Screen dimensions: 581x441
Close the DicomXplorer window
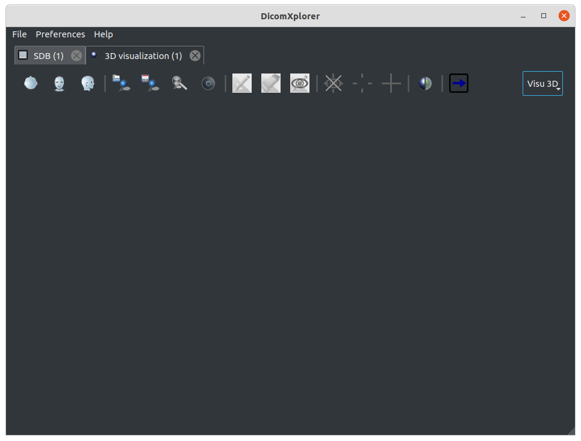tap(564, 16)
